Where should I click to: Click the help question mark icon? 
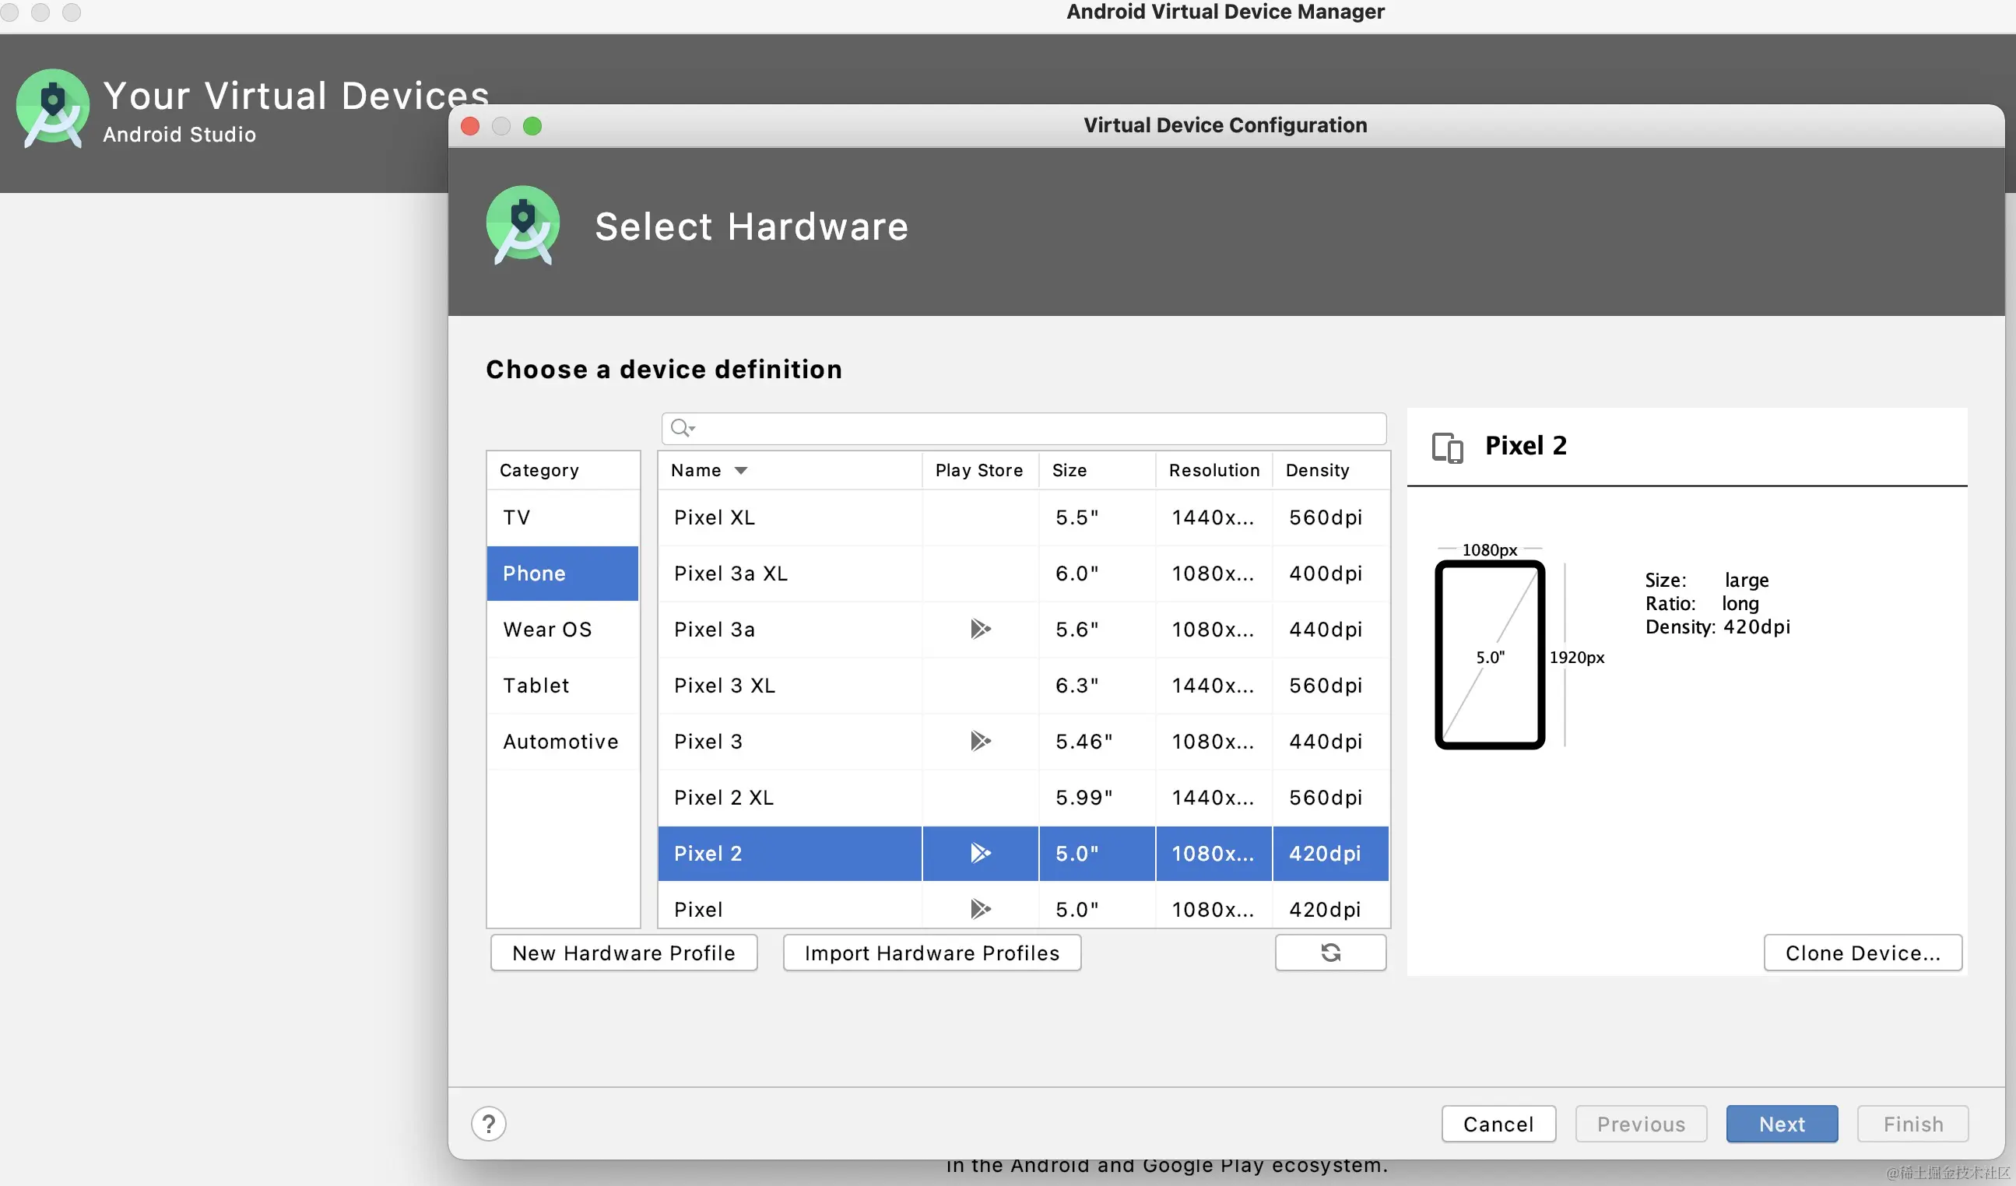[x=489, y=1124]
